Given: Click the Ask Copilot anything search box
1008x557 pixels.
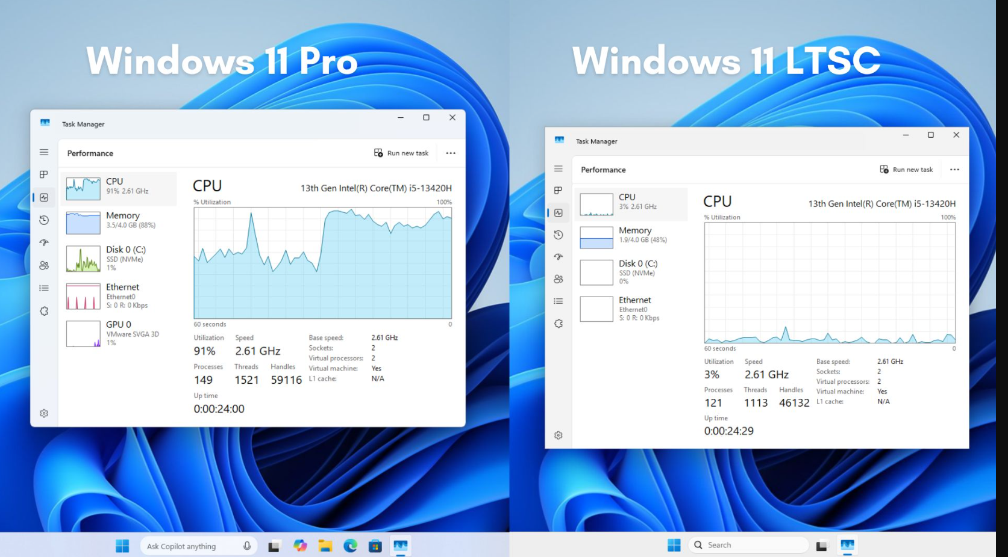Looking at the screenshot, I should [x=199, y=546].
